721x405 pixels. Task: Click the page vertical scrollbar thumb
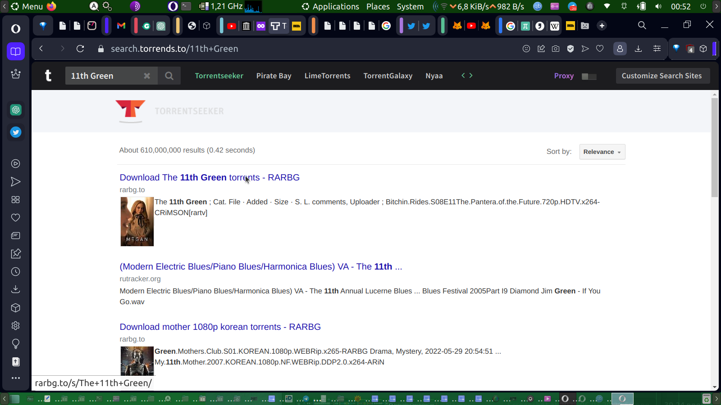click(x=714, y=147)
